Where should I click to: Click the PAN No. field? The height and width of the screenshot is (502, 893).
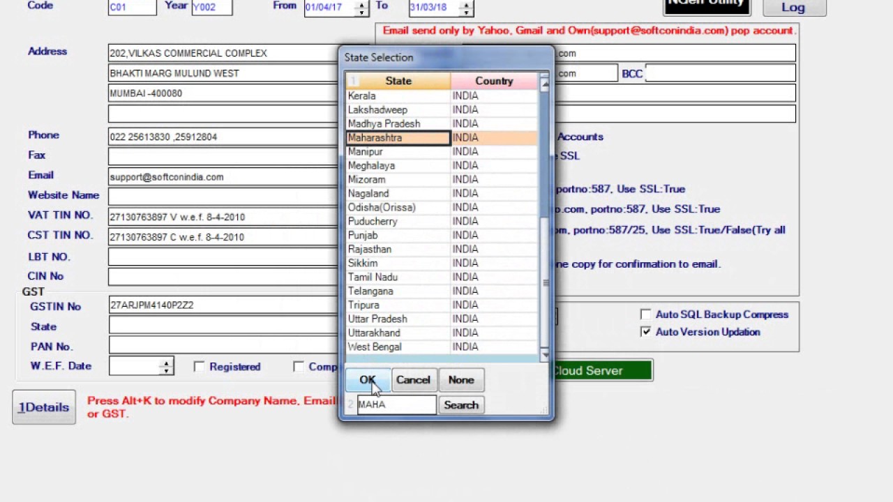click(223, 345)
